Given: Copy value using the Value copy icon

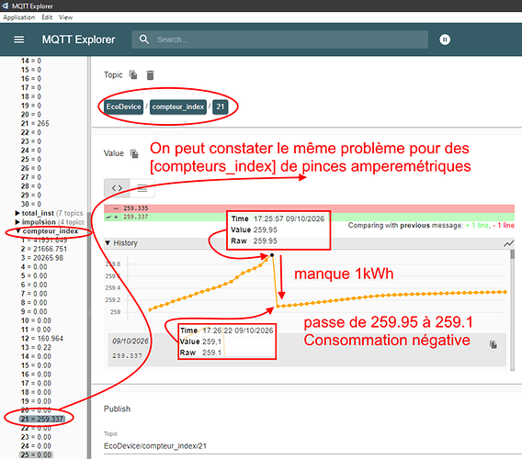Looking at the screenshot, I should (134, 153).
